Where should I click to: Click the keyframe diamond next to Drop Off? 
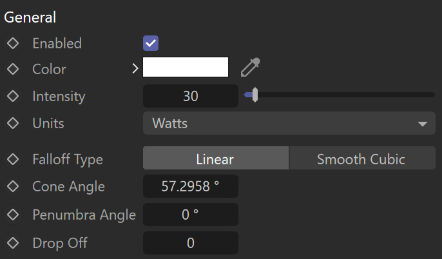[13, 243]
